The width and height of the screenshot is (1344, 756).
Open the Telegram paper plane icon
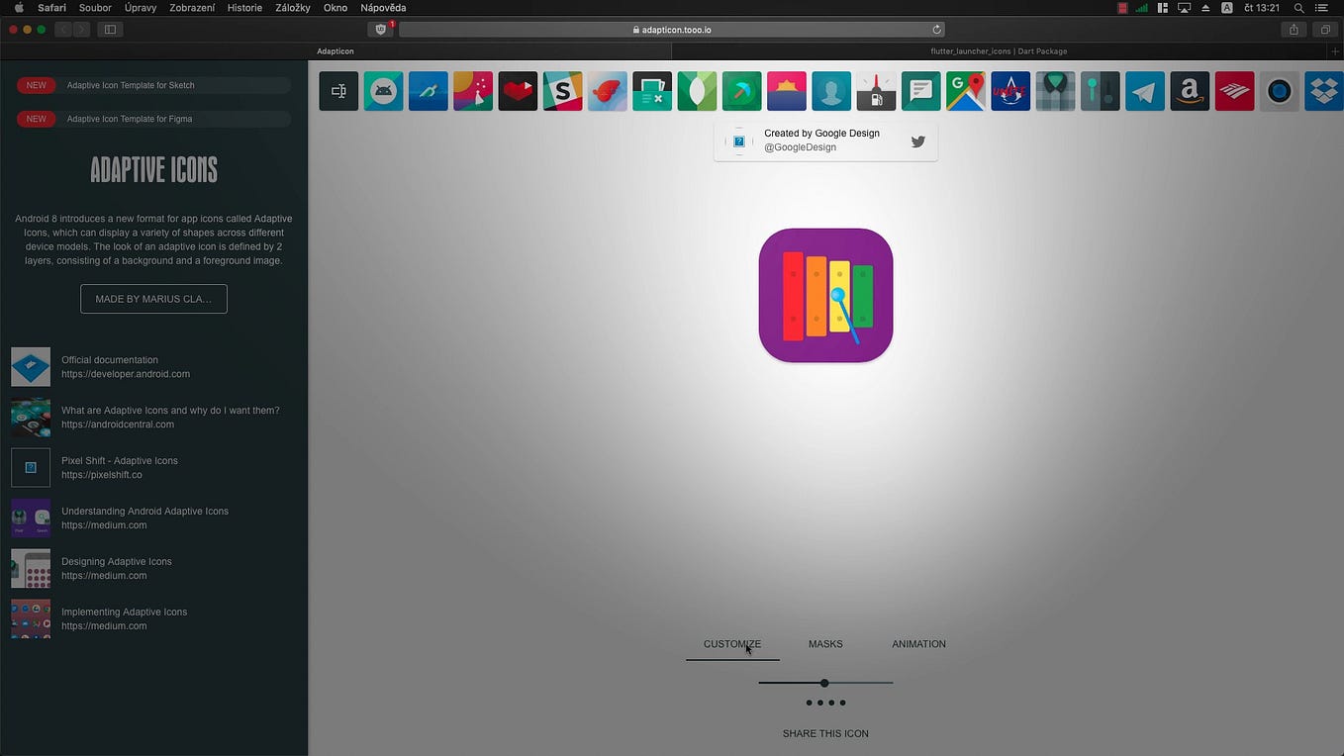[1144, 90]
